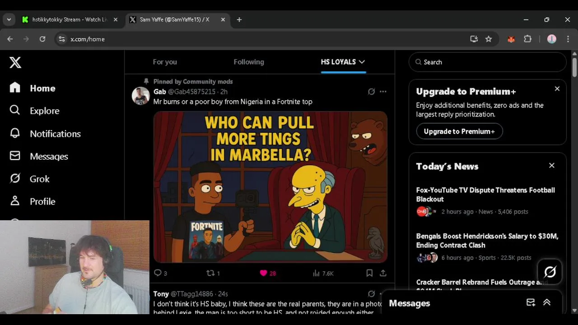View site information icon in address bar

(x=62, y=39)
